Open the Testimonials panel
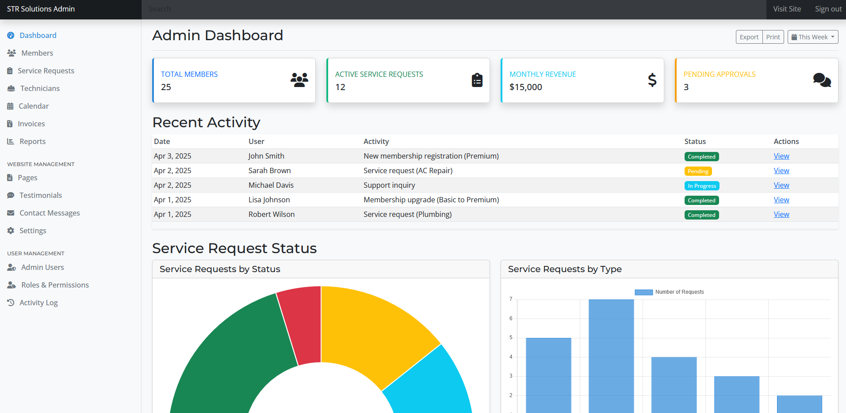 click(x=41, y=195)
